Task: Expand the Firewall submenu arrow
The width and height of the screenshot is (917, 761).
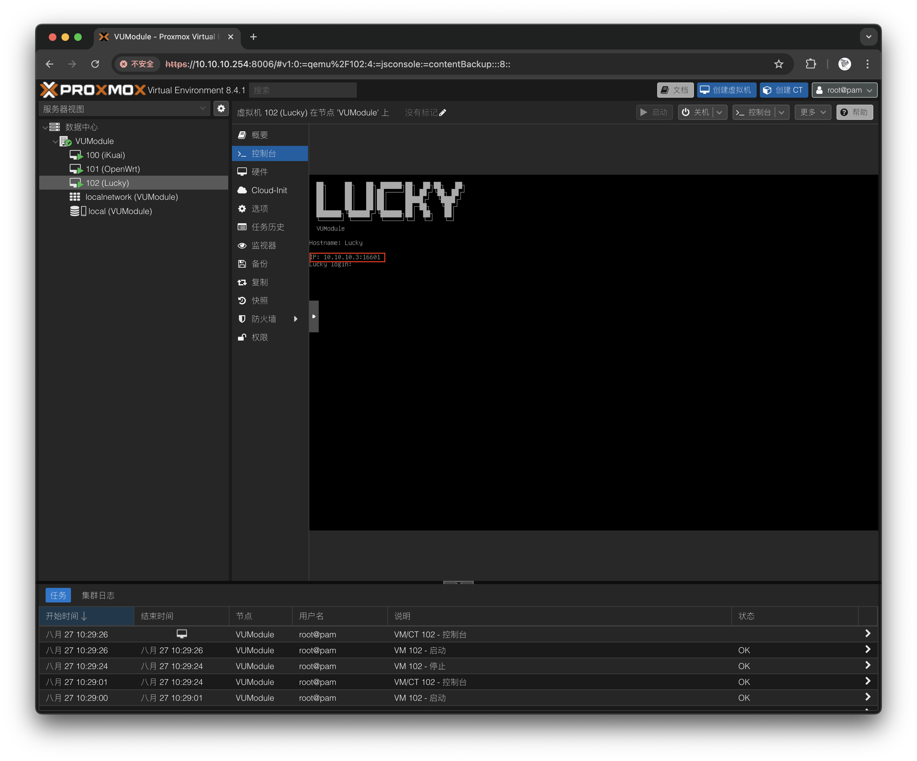Action: click(x=296, y=319)
